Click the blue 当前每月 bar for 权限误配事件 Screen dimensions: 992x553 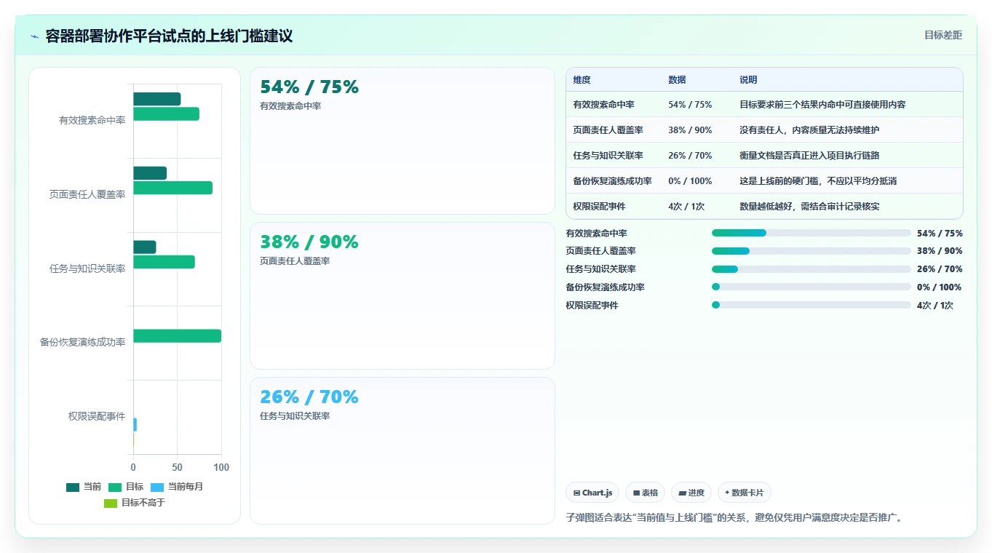tap(135, 424)
